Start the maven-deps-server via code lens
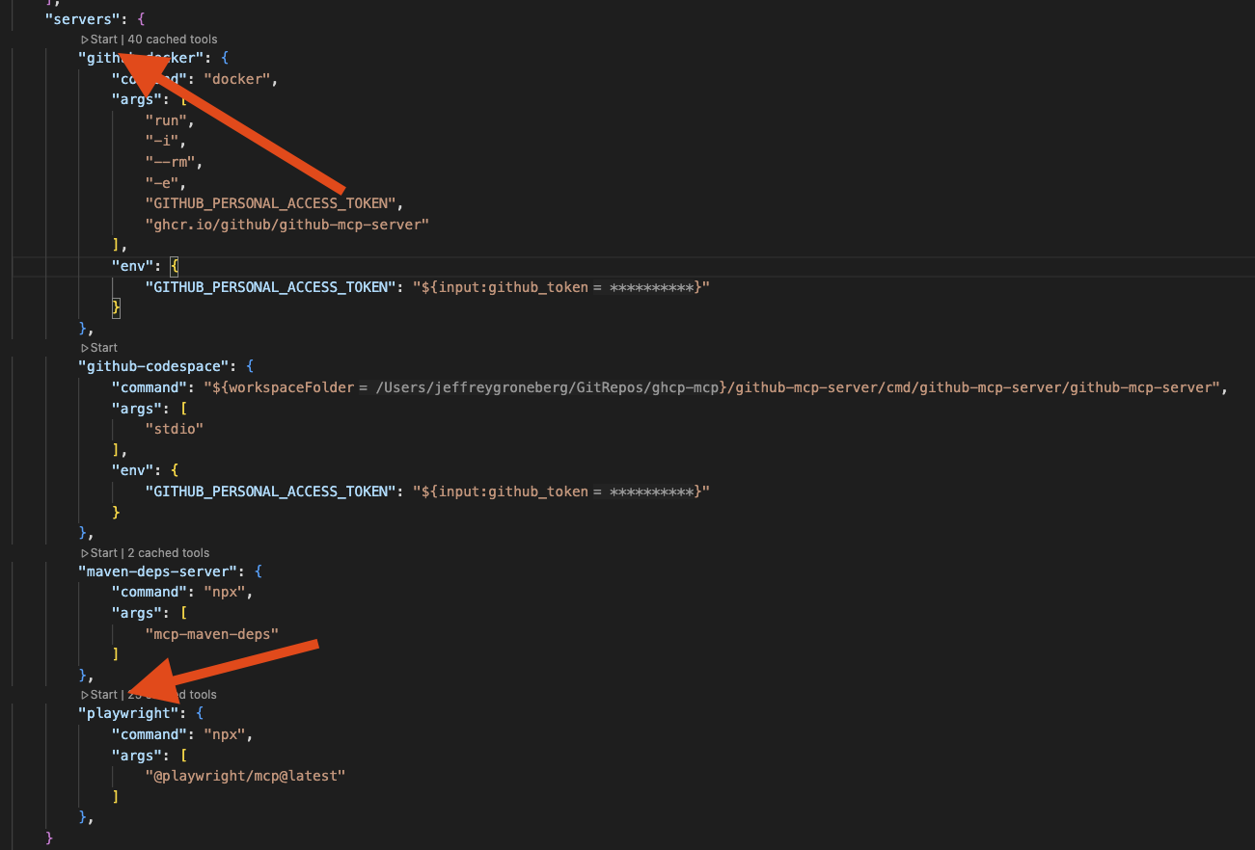Image resolution: width=1255 pixels, height=850 pixels. [99, 553]
